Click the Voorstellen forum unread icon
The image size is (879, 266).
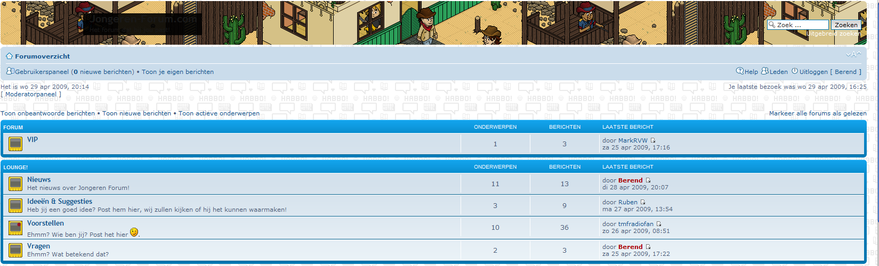15,228
